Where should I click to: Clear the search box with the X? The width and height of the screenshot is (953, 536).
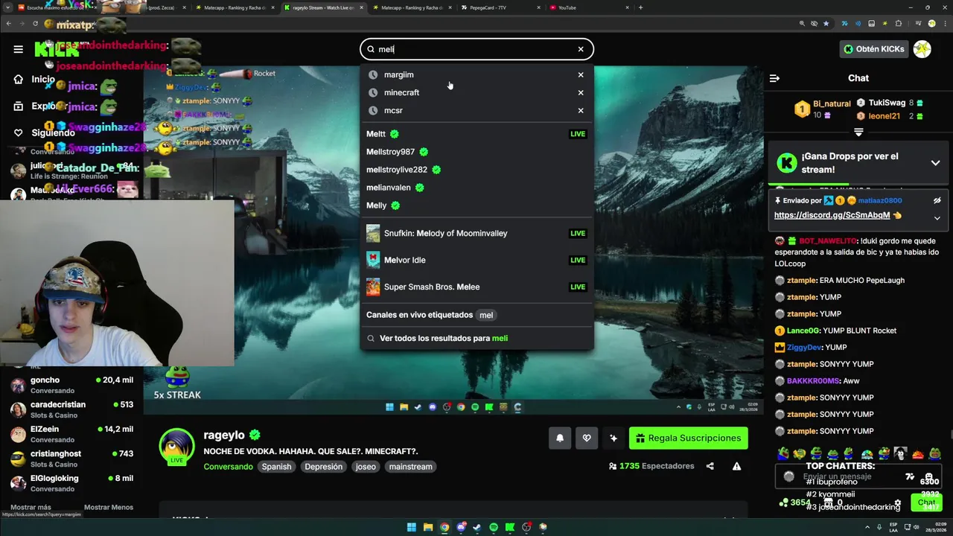[581, 49]
